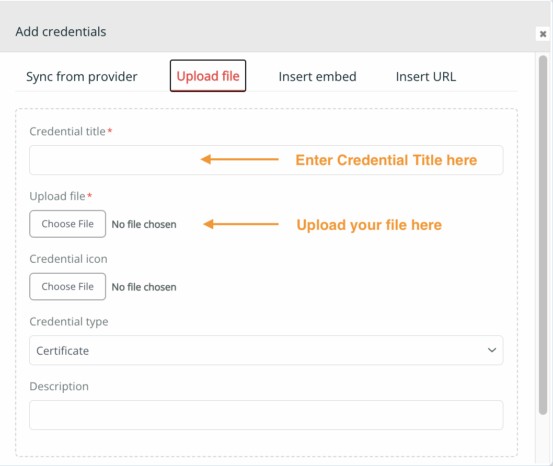Image resolution: width=553 pixels, height=466 pixels.
Task: Click Choose File under Upload file
Action: click(68, 224)
